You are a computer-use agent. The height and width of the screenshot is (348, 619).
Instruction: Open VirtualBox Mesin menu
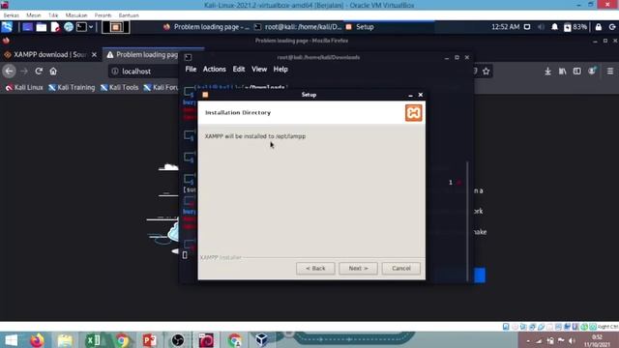click(34, 15)
